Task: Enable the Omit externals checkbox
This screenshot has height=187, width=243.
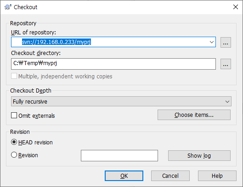Action: (14, 115)
